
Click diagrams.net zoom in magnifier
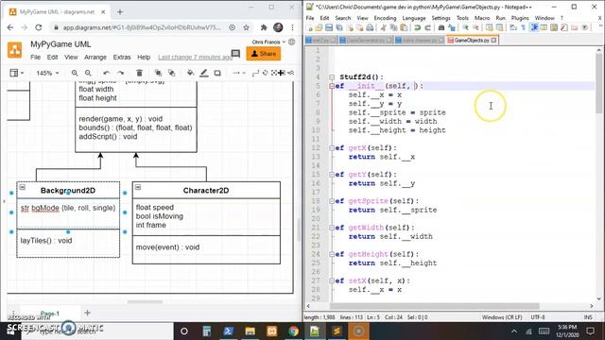(x=75, y=73)
